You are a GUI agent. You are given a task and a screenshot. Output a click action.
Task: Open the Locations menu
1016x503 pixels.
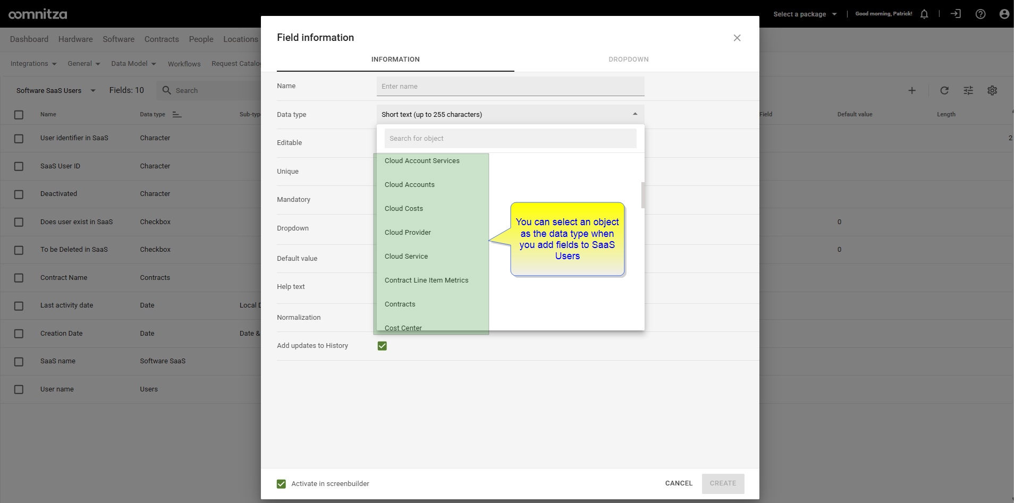[240, 39]
